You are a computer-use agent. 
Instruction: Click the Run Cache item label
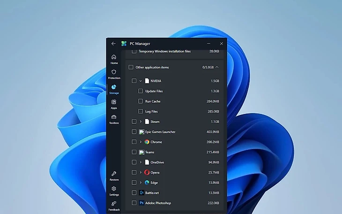tap(153, 101)
